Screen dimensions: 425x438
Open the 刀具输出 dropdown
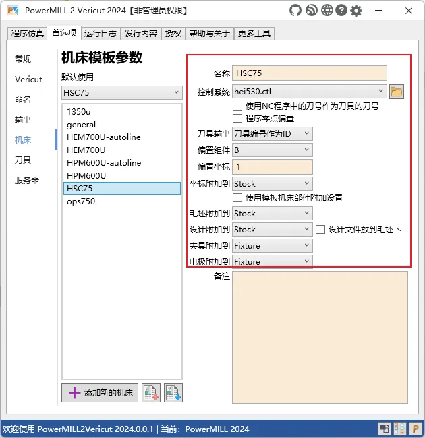click(273, 134)
